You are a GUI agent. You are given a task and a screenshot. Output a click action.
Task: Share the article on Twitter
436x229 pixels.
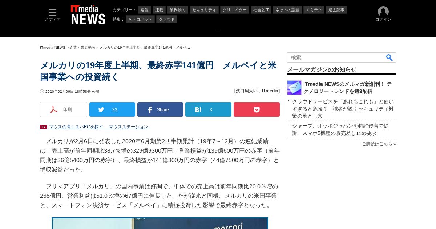point(112,109)
